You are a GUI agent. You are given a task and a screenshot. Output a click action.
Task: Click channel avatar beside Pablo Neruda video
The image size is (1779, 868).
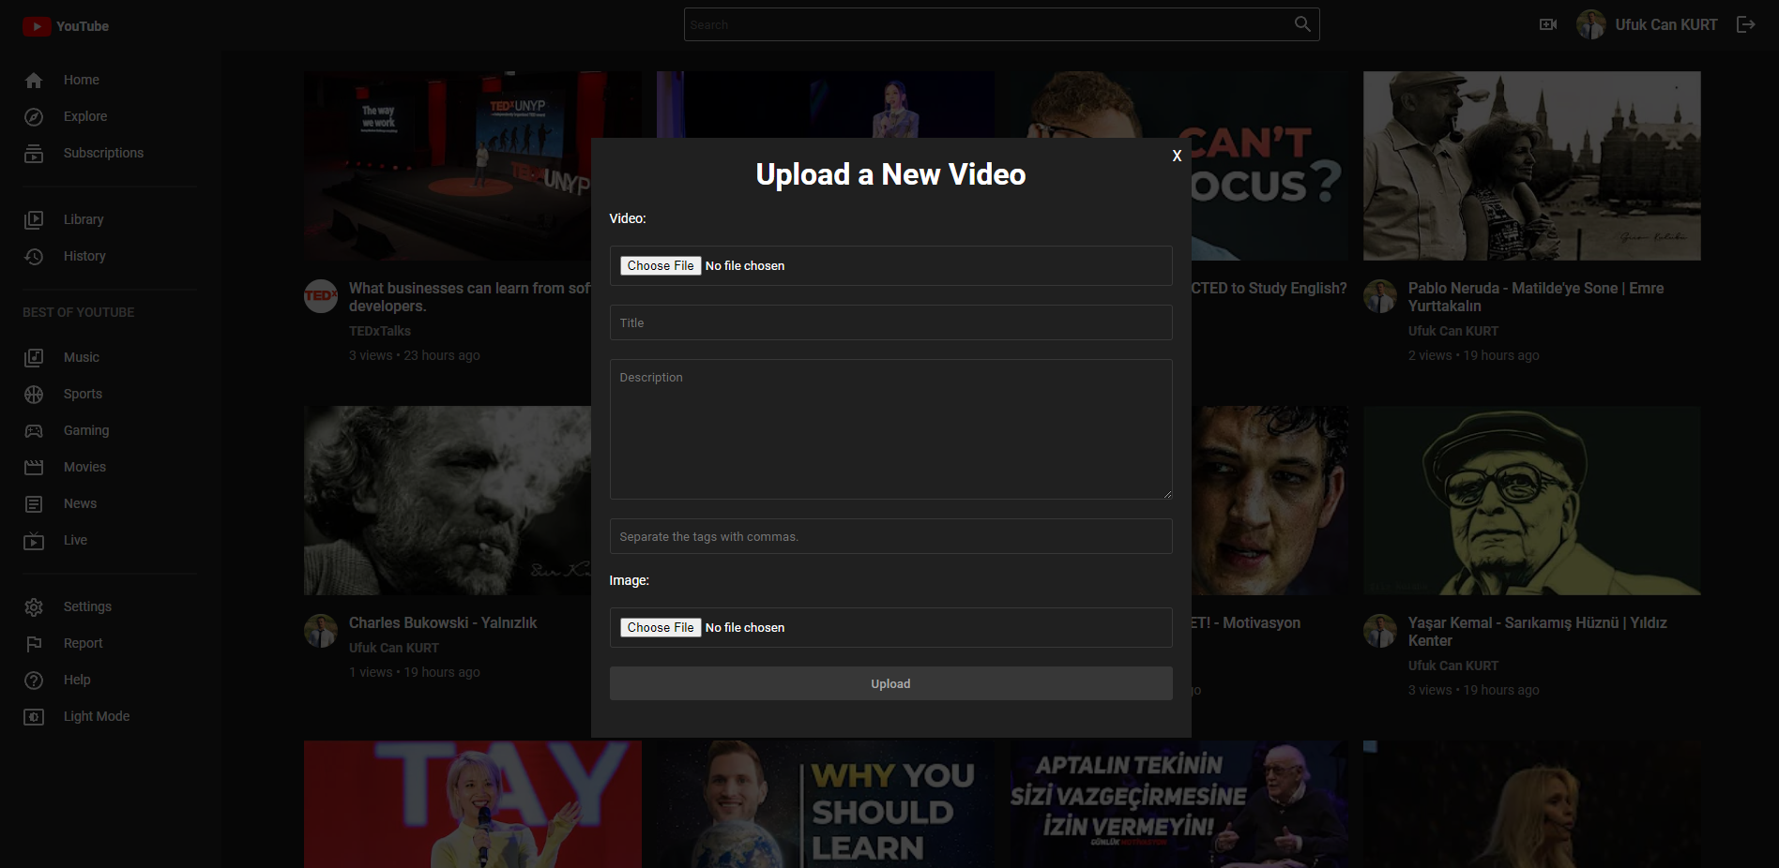[1380, 296]
